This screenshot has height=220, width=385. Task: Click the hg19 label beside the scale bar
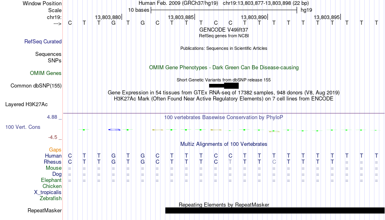tap(306, 10)
